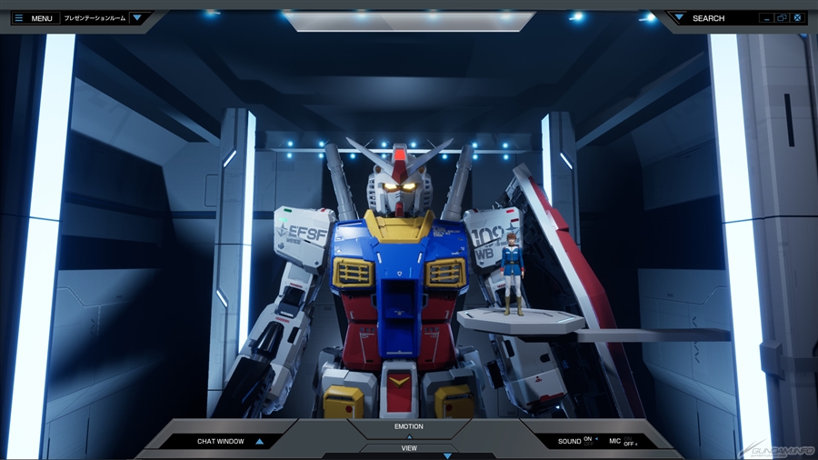
Task: Expand the SEARCH panel triangle
Action: coord(679,17)
